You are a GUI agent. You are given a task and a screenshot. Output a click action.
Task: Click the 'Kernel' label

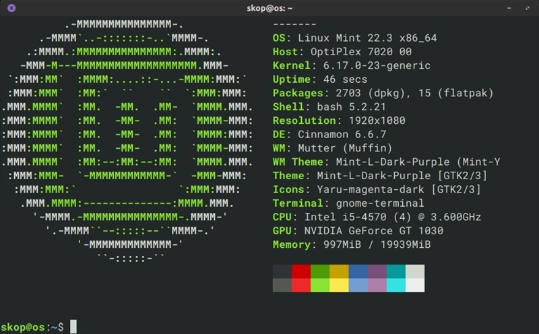pos(292,65)
